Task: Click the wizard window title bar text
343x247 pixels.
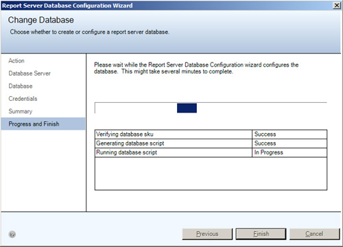Action: coord(67,5)
